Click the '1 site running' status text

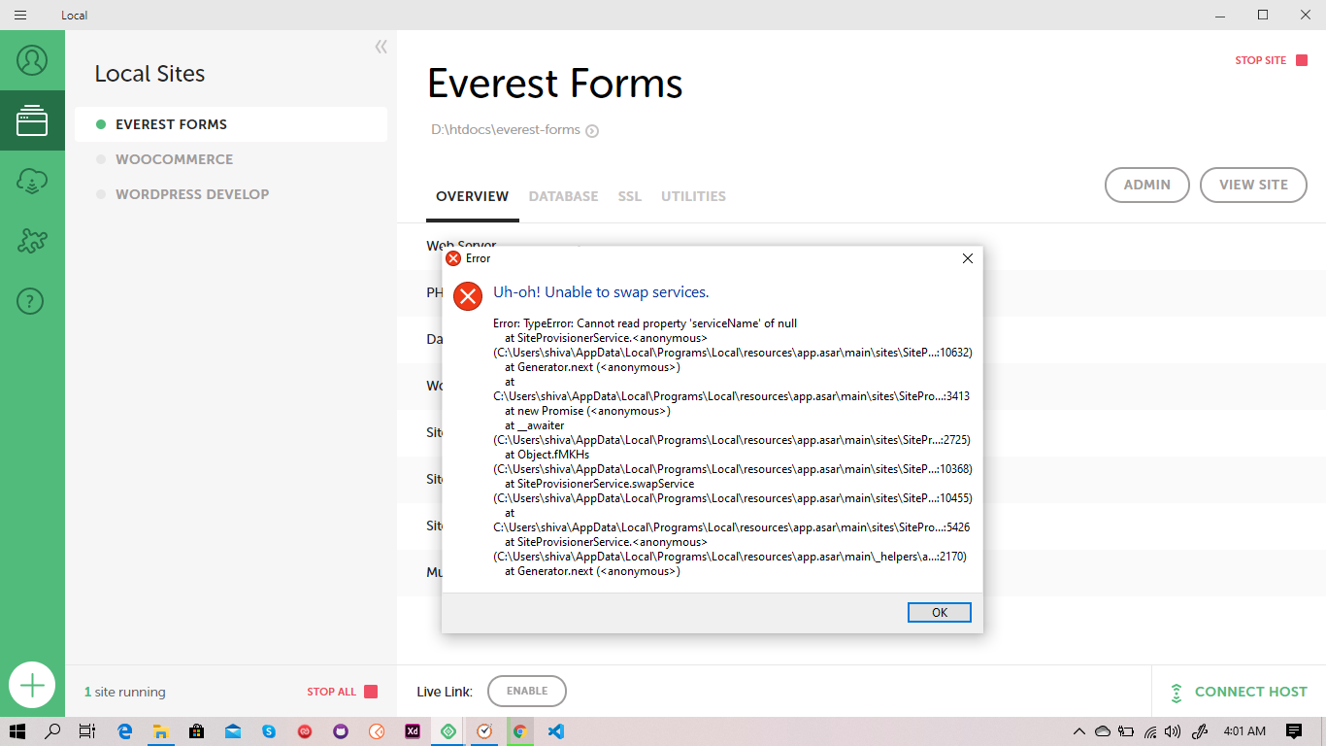coord(125,692)
